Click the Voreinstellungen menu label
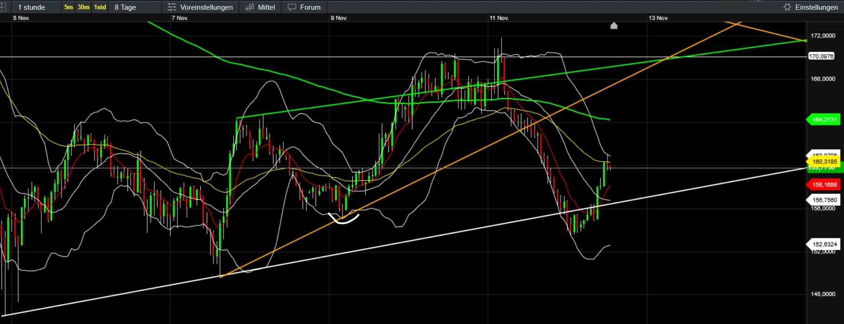This screenshot has height=324, width=844. click(x=206, y=7)
